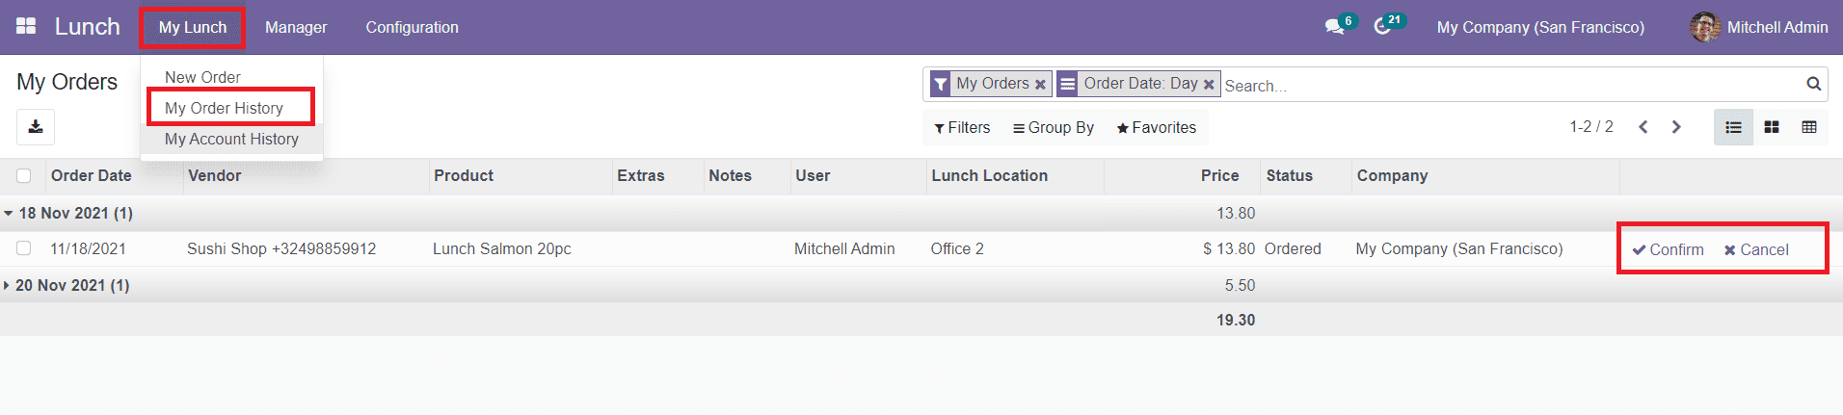Select all orders header checkbox

24,175
